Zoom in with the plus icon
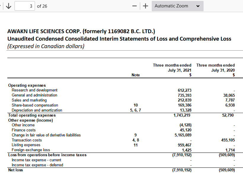 pyautogui.click(x=146, y=6)
